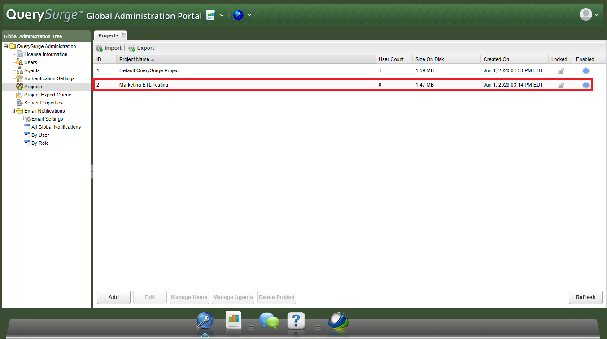The height and width of the screenshot is (339, 607).
Task: Collapse the Email Notifications folder
Action: 13,111
